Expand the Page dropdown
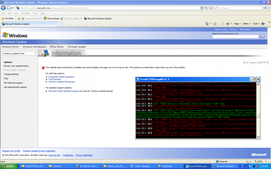This screenshot has width=271, height=169. pos(237,24)
